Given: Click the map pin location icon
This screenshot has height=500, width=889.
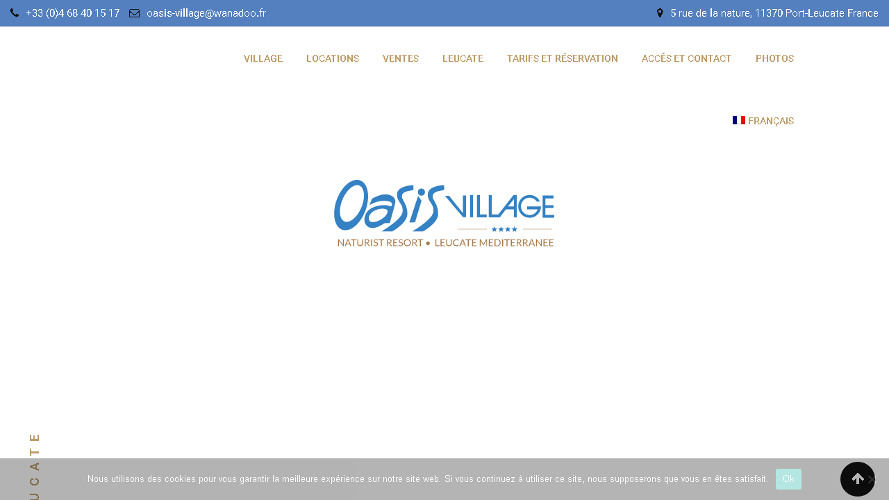Looking at the screenshot, I should (x=660, y=13).
